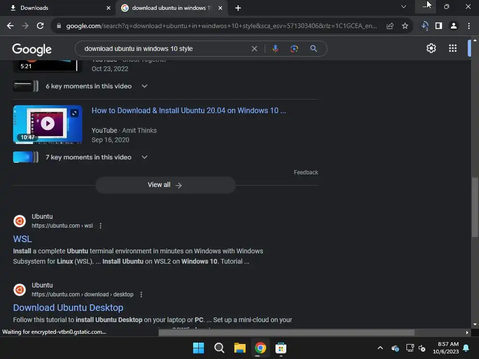479x359 pixels.
Task: Reload the current page
Action: (40, 26)
